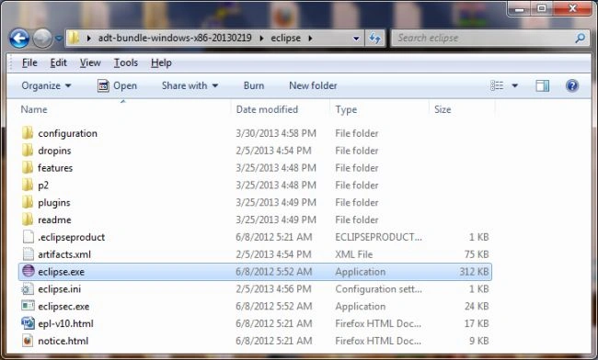This screenshot has height=360, width=598.
Task: Sort by the Name column
Action: [34, 109]
